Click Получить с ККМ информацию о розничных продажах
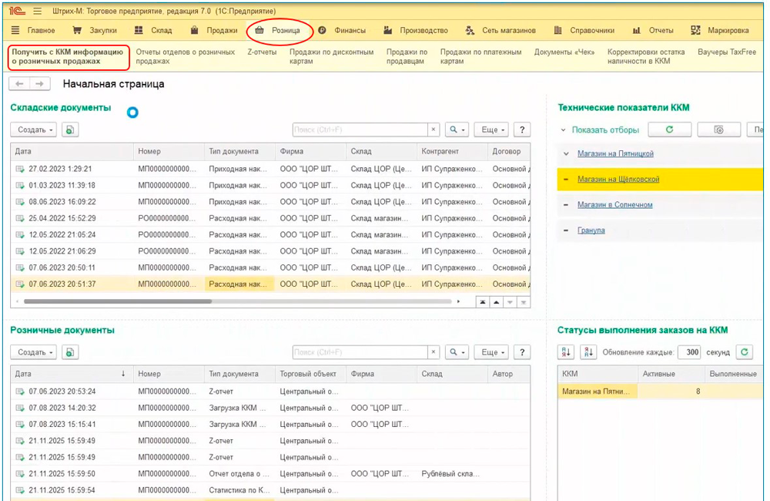The image size is (770, 501). [68, 57]
